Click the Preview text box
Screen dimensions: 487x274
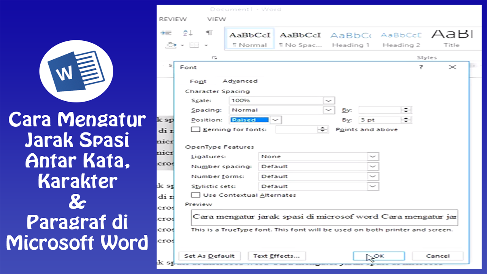325,217
